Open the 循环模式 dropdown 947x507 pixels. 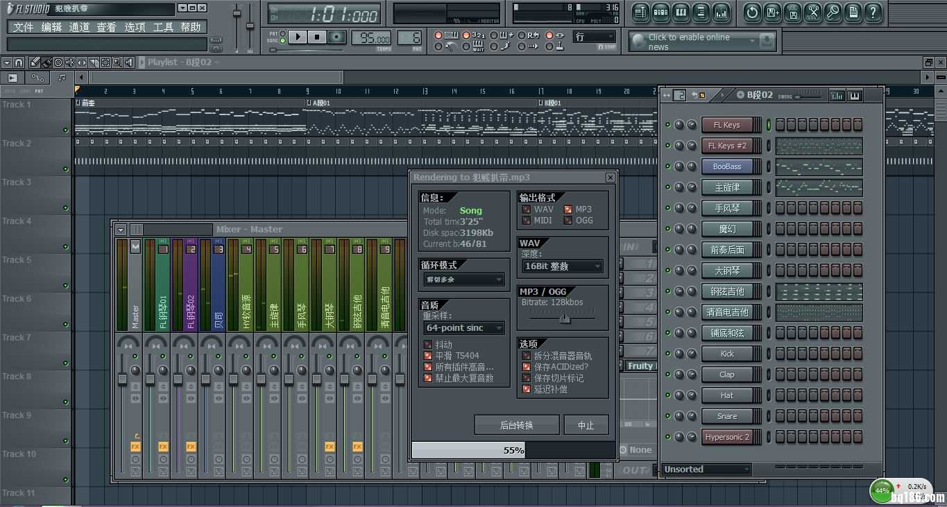(463, 280)
